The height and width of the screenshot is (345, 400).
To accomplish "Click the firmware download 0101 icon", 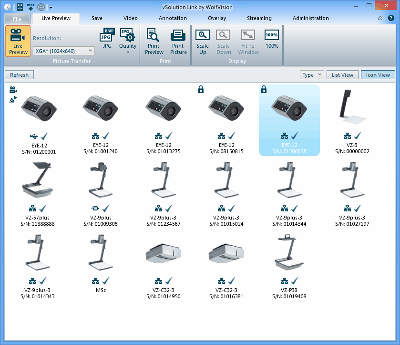I will pyautogui.click(x=31, y=7).
